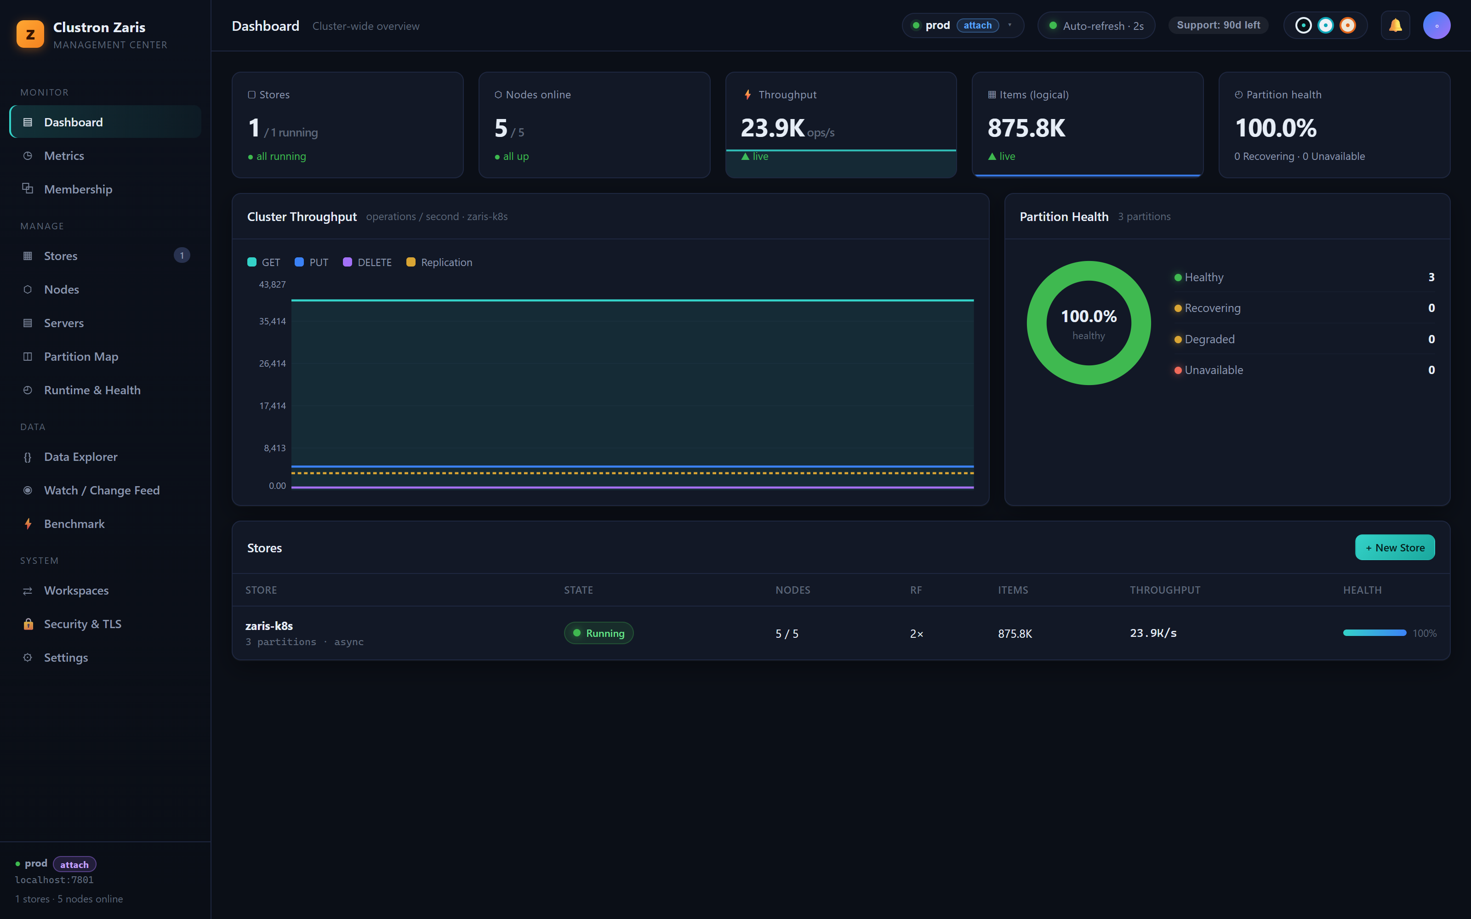Click '3 partitions · async' under zaris-k8s
1471x919 pixels.
[x=304, y=642]
